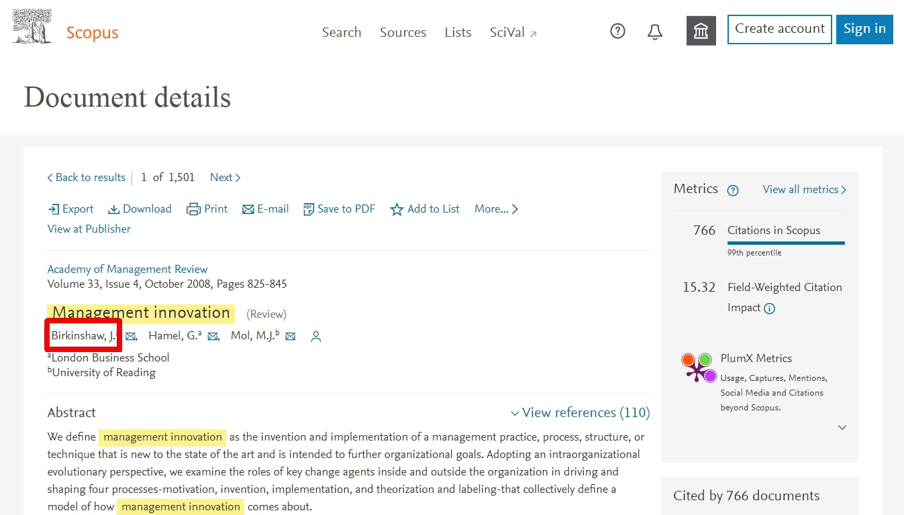This screenshot has width=904, height=515.
Task: Expand the PlumX Metrics chevron
Action: [x=842, y=427]
